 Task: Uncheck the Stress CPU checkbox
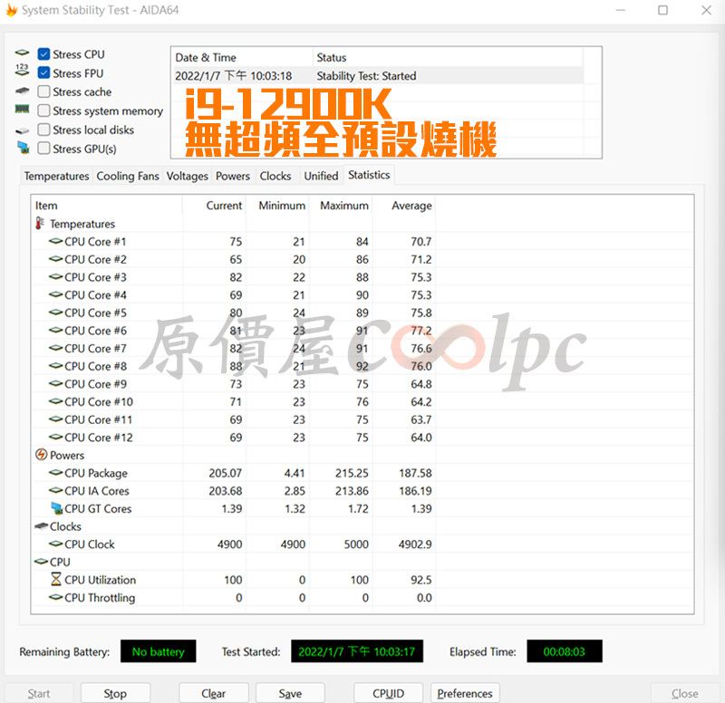point(43,54)
